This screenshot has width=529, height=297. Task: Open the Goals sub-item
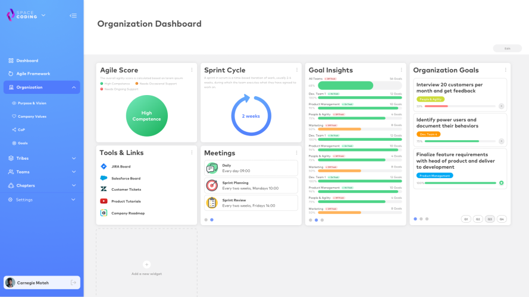(x=23, y=143)
